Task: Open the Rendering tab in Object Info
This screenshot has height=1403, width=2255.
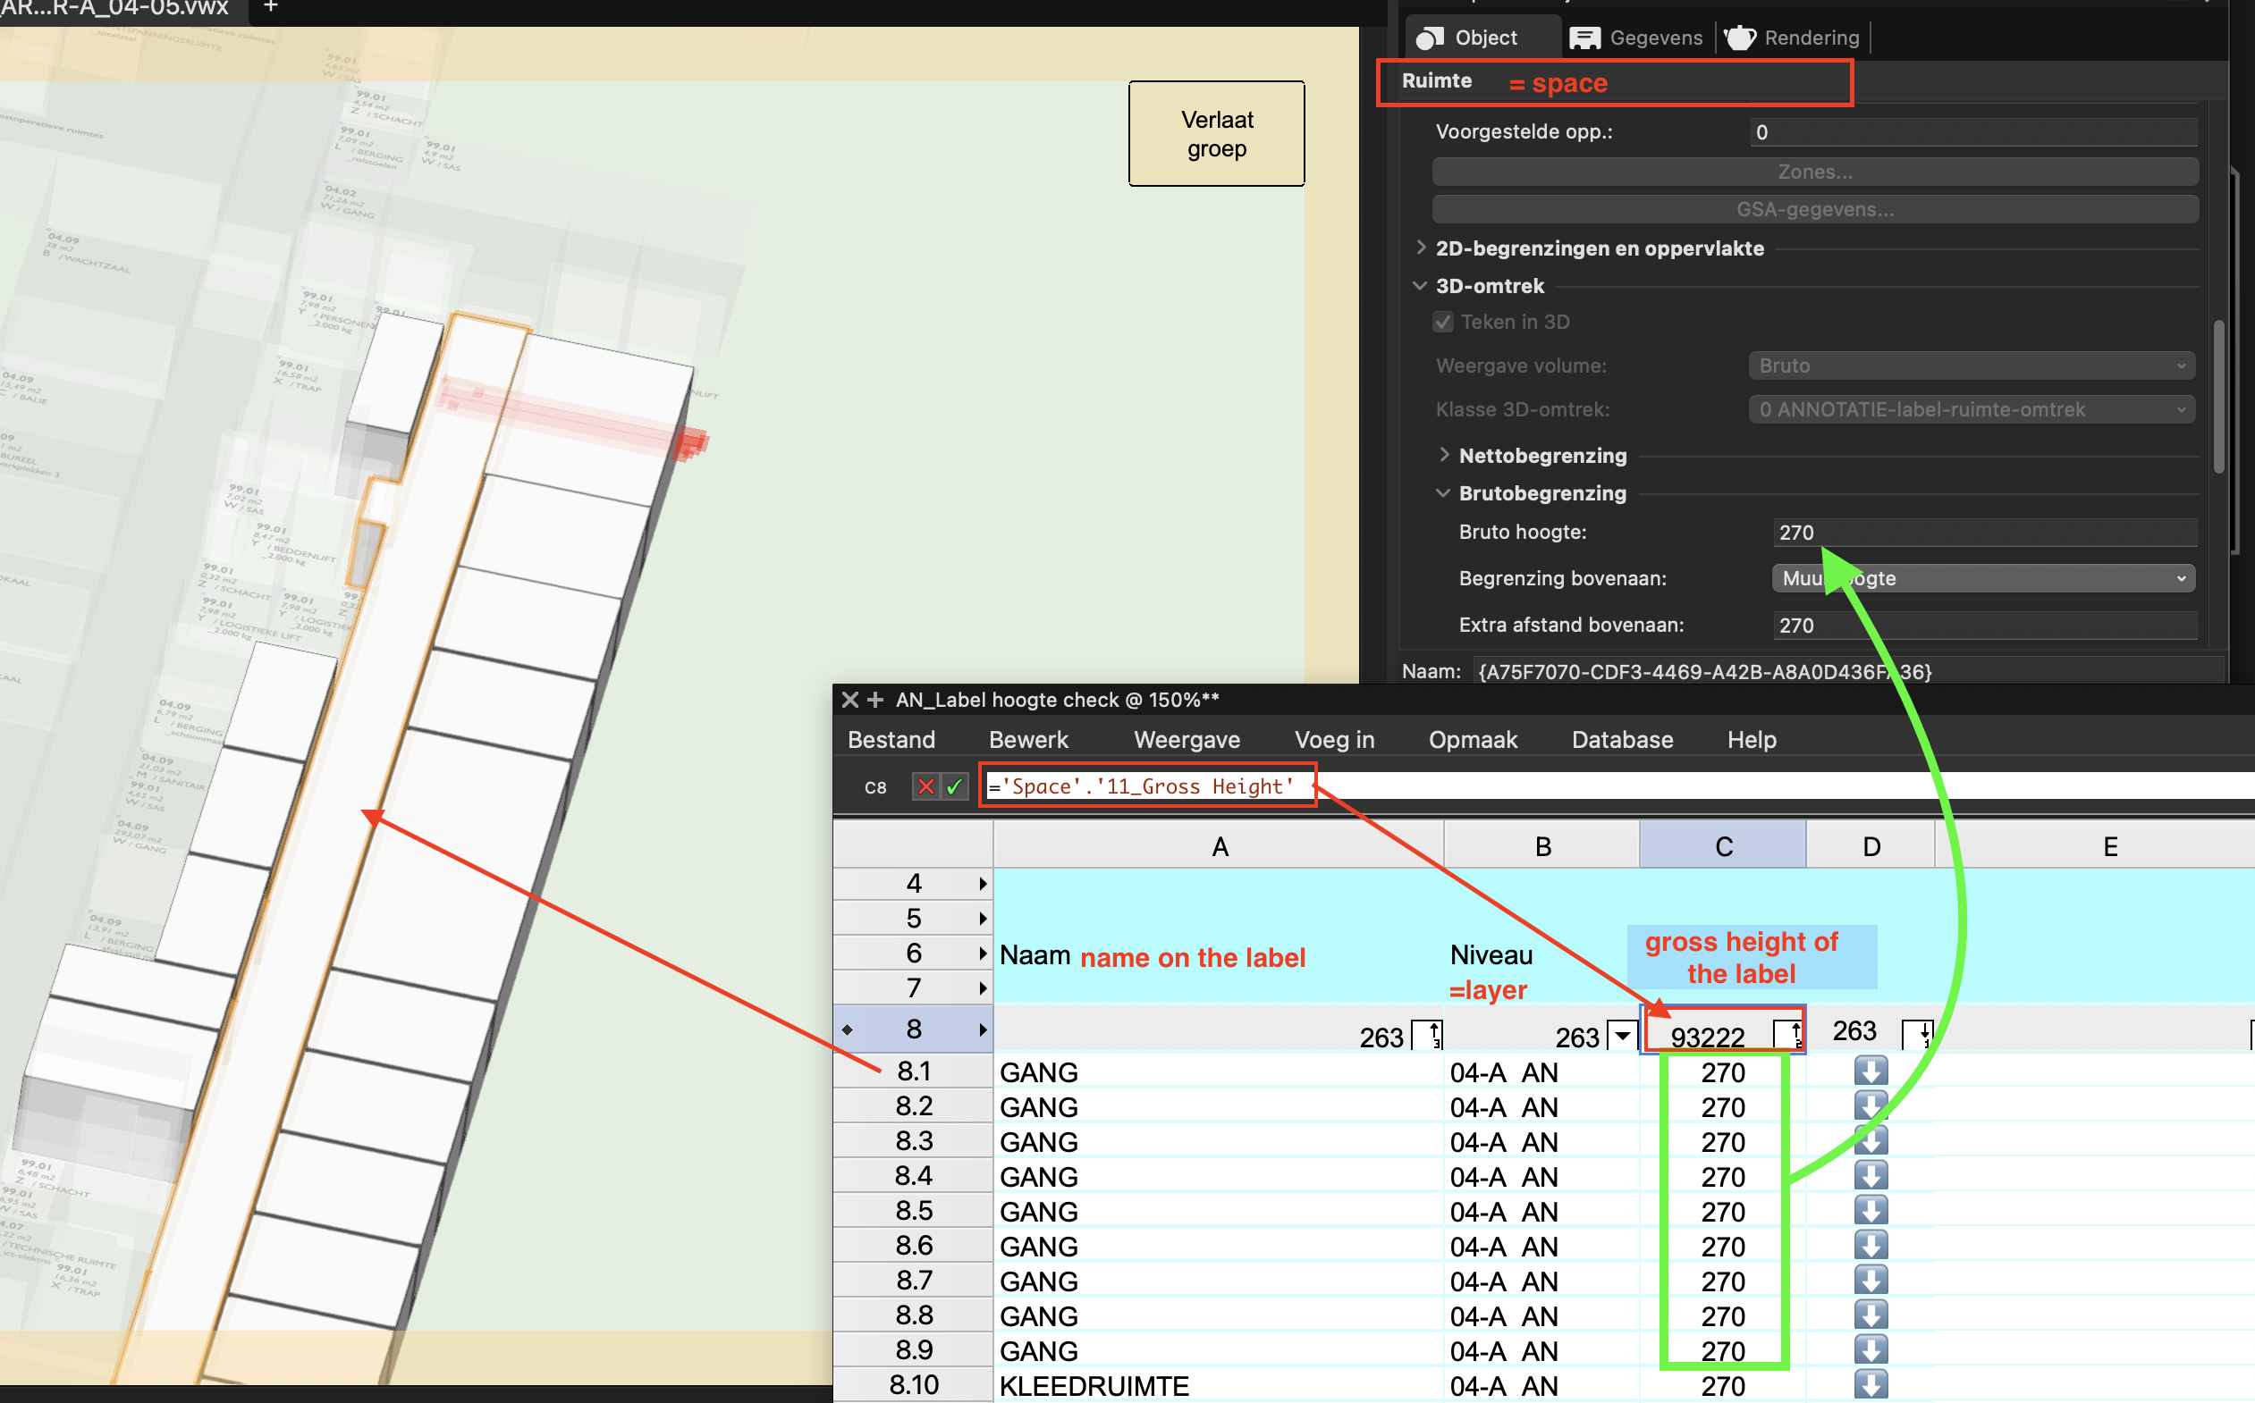Action: pyautogui.click(x=1793, y=38)
